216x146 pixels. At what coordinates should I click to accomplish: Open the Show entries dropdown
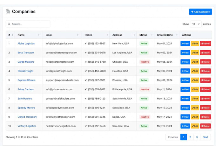[196, 24]
